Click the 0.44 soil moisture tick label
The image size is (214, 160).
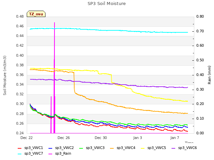coord(20,36)
